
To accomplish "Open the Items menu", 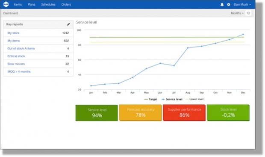I will [18, 5].
